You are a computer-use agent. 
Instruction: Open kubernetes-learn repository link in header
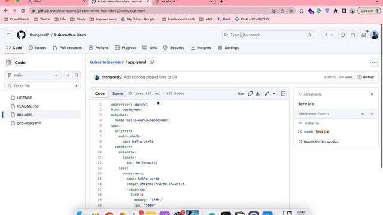[x=70, y=35]
